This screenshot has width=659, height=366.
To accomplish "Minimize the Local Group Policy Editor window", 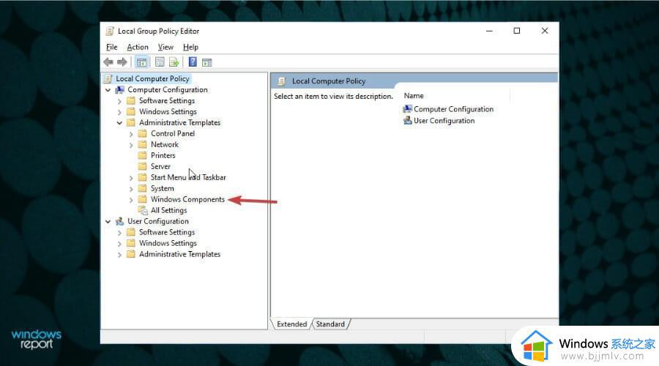I will pyautogui.click(x=489, y=31).
